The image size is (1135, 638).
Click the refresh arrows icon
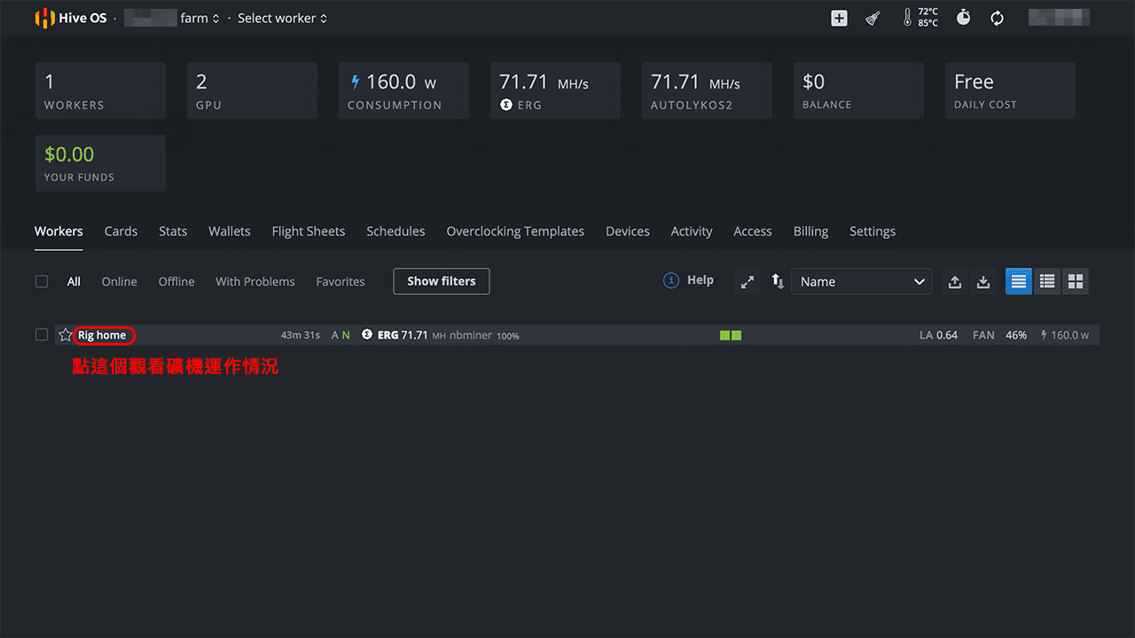click(x=997, y=18)
